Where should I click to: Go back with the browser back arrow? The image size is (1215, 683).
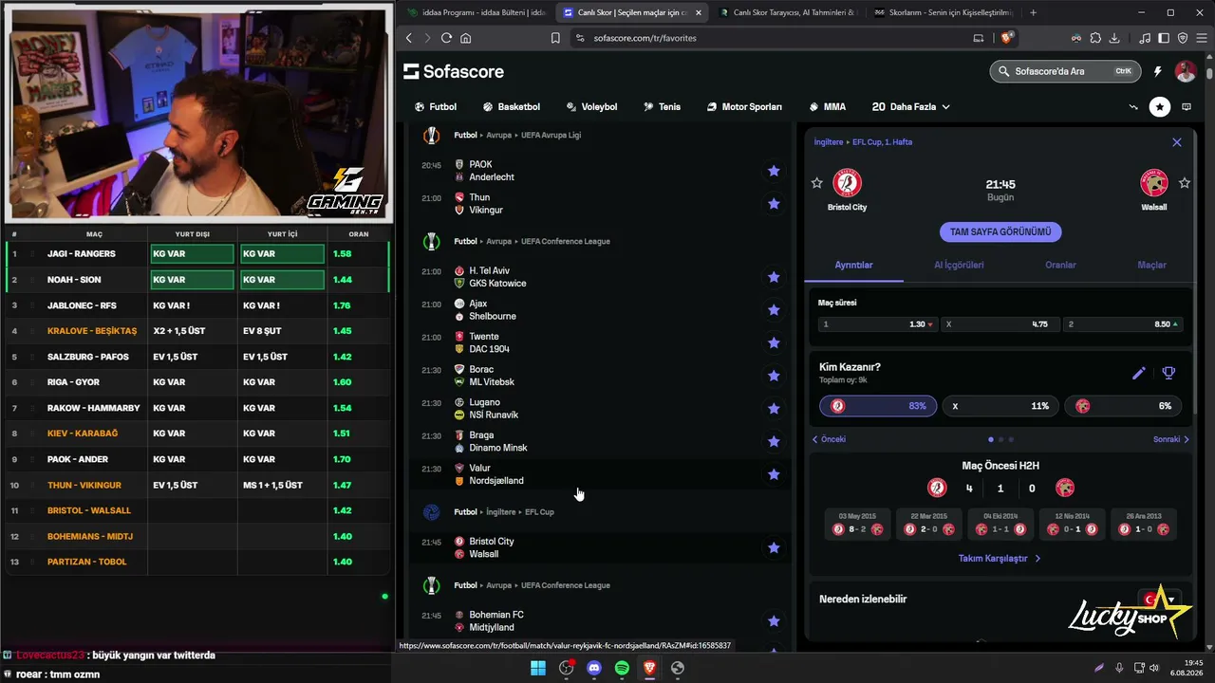(x=409, y=38)
